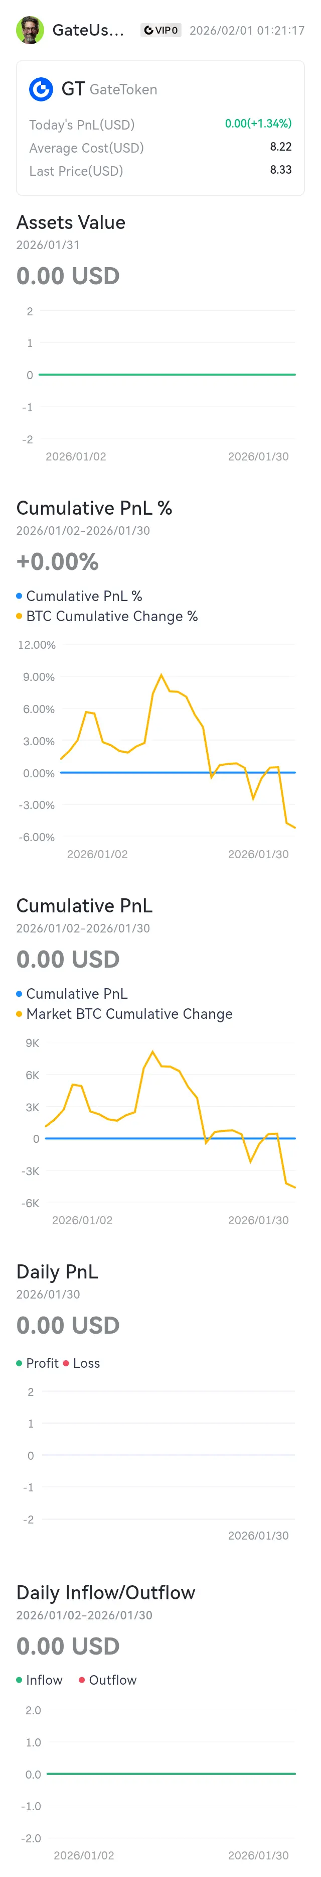The image size is (321, 1877).
Task: Click the VIP 0 badge
Action: pos(161,30)
